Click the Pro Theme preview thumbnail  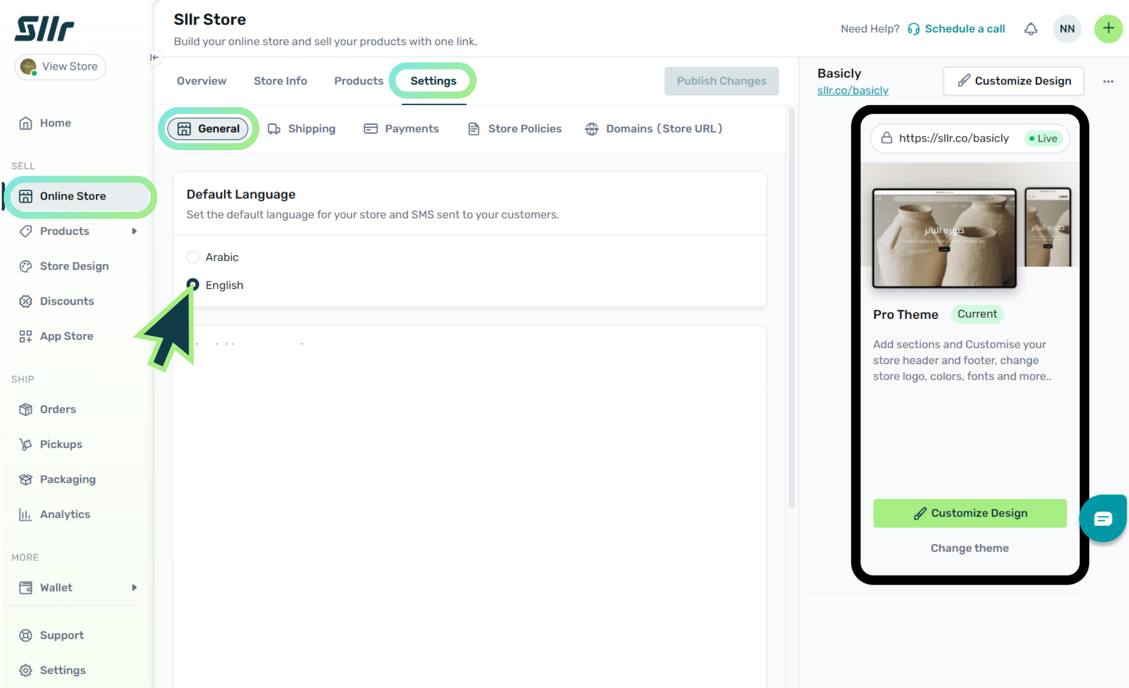pyautogui.click(x=944, y=238)
